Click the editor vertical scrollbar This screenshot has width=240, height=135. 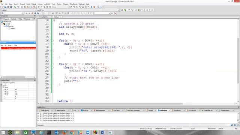238,61
